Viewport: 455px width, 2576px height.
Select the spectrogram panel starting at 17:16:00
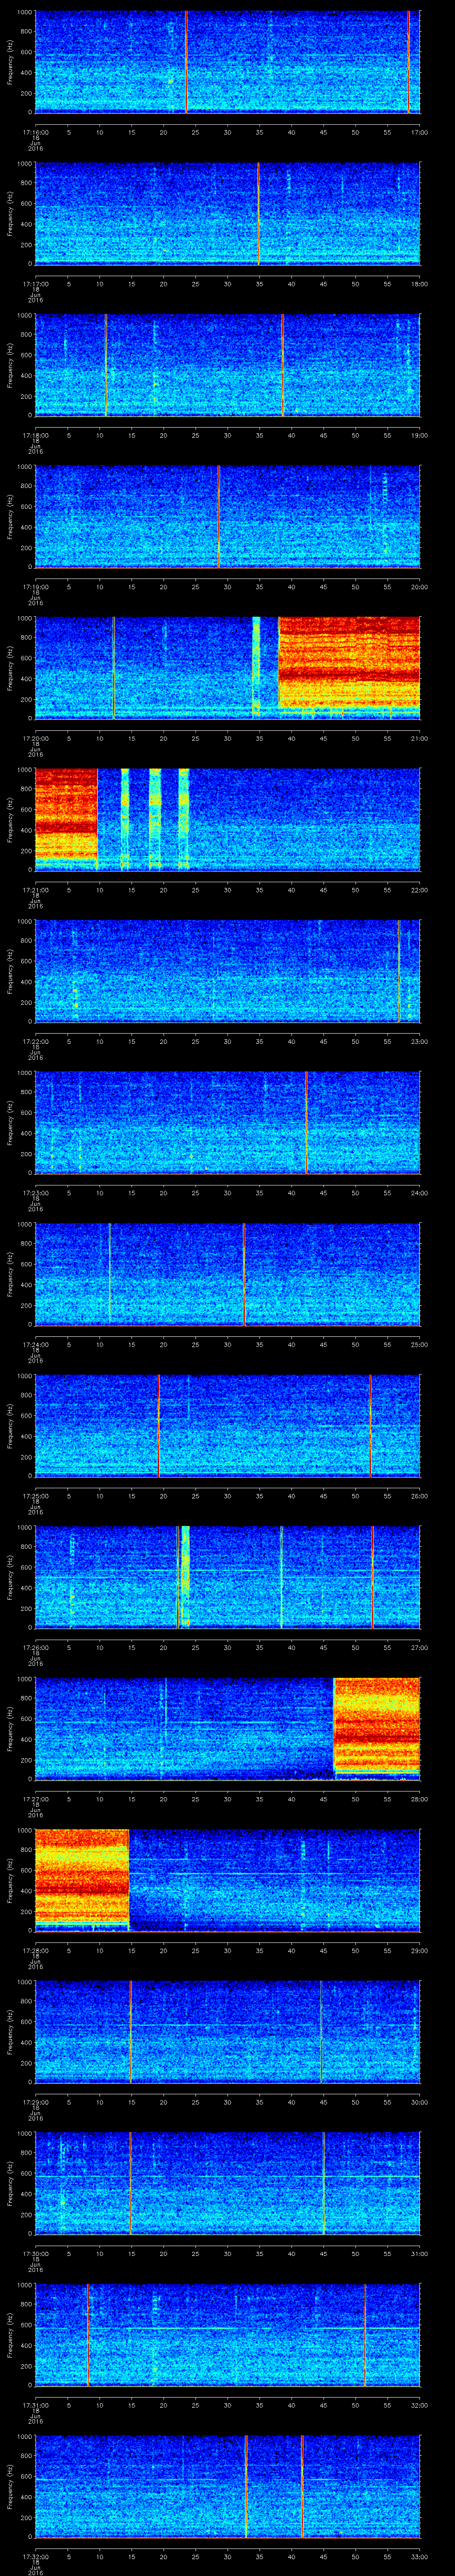[227, 62]
